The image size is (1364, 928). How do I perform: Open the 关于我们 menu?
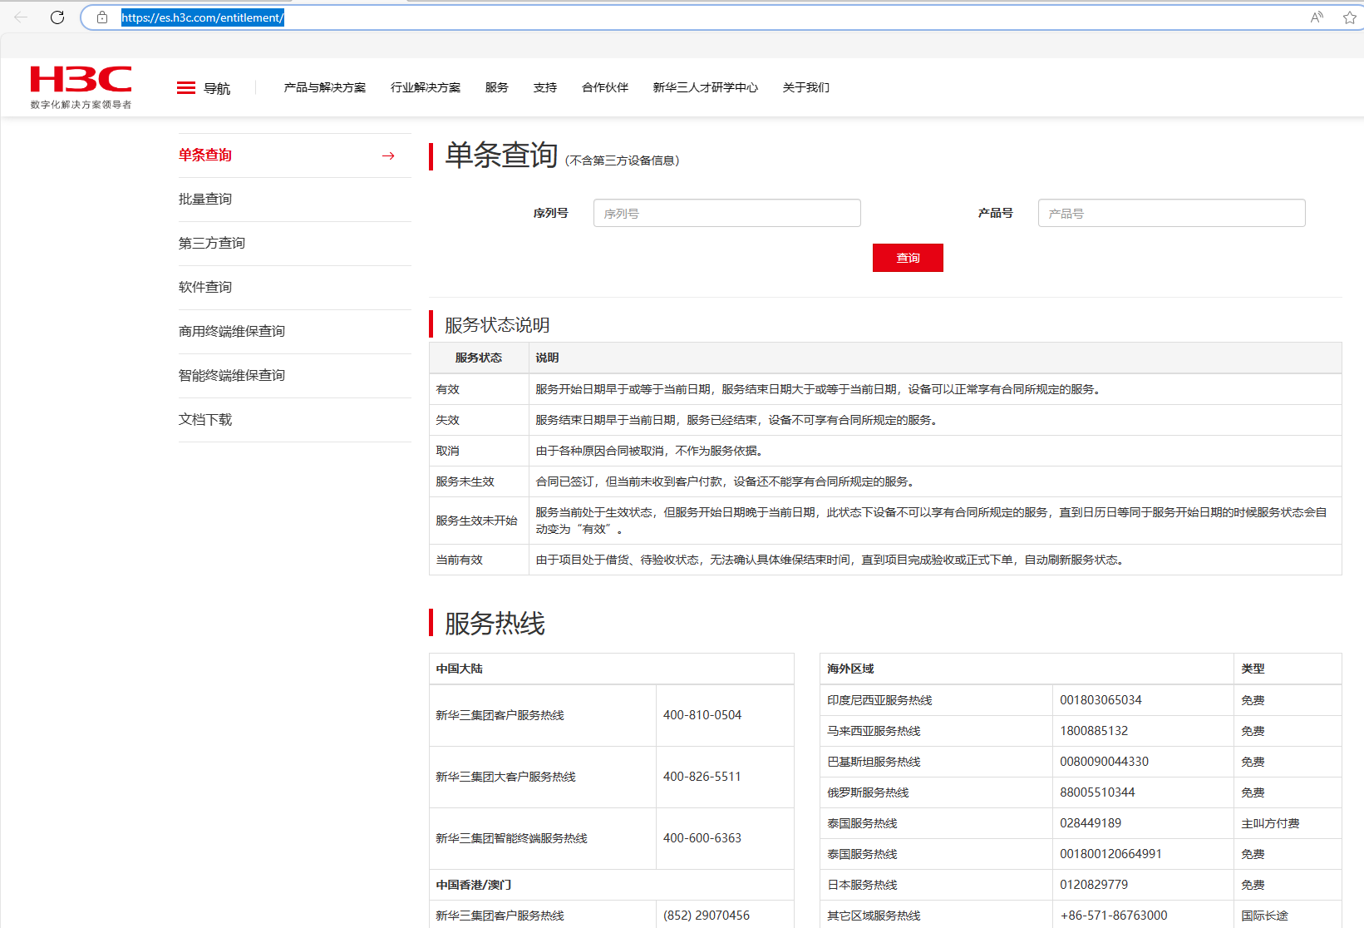click(x=805, y=87)
